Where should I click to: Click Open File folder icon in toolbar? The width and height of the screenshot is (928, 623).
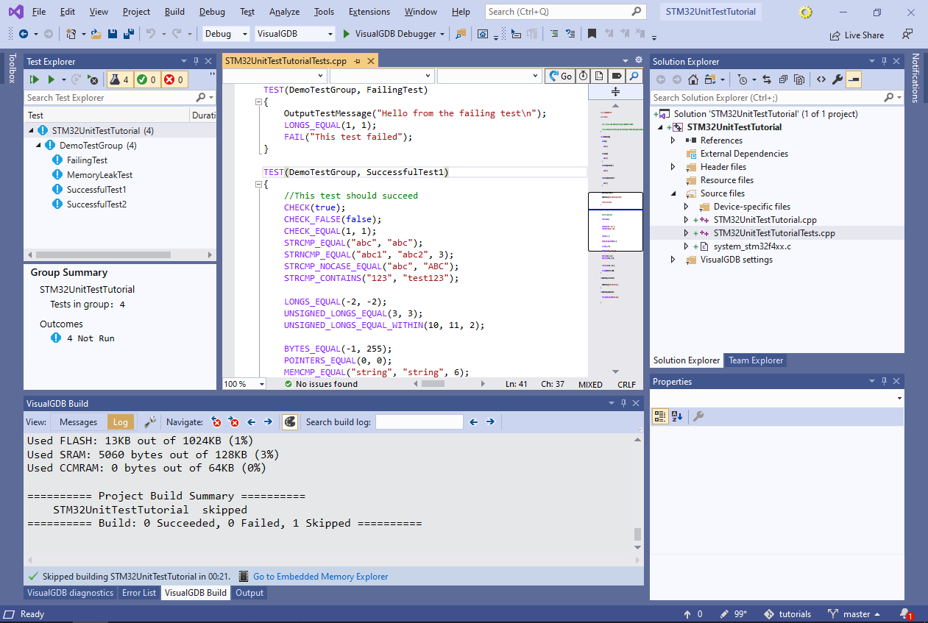[x=96, y=34]
